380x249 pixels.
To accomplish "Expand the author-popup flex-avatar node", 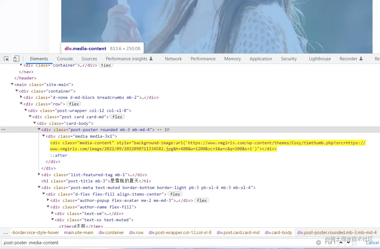I will (x=48, y=200).
